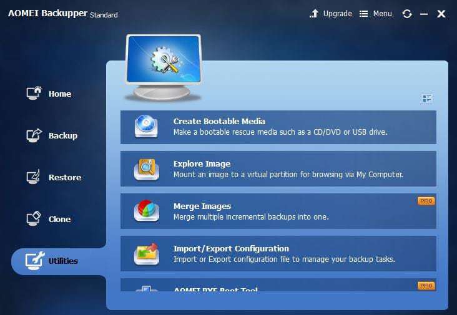This screenshot has height=315, width=457.
Task: Click the Clone icon in sidebar
Action: pos(34,219)
